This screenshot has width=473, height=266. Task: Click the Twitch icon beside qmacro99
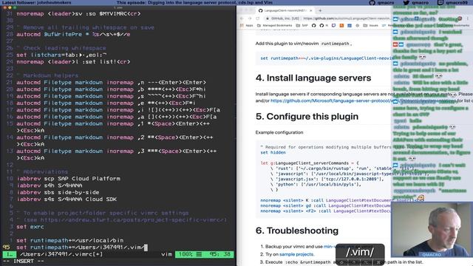tap(440, 3)
